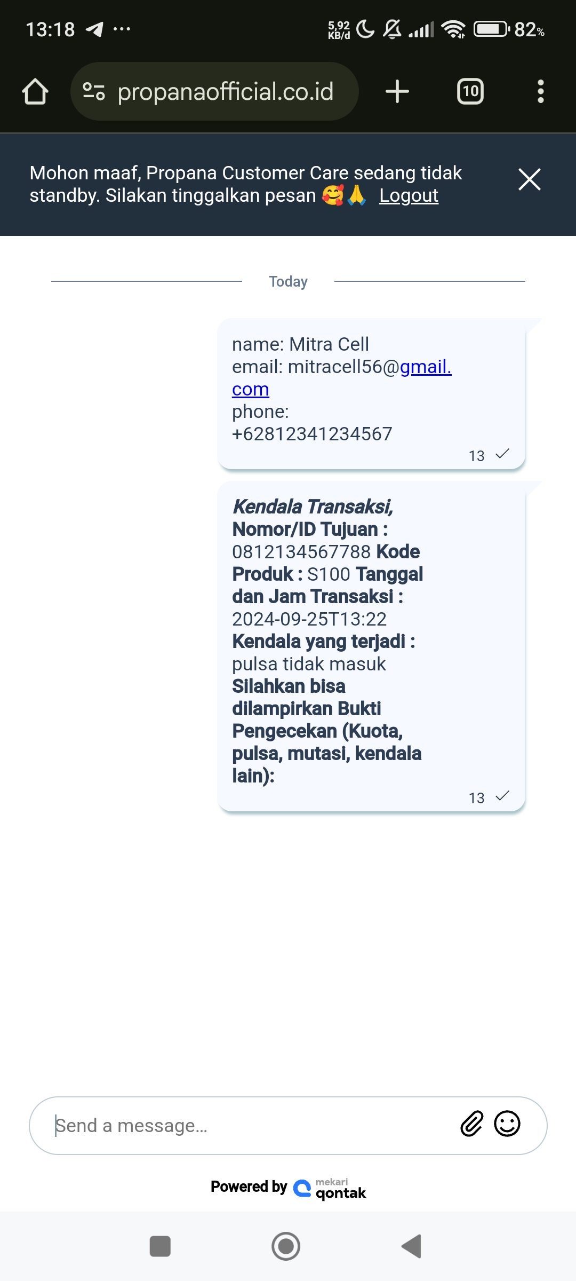Focus the Send a message input field
The width and height of the screenshot is (576, 1281).
coord(251,1126)
